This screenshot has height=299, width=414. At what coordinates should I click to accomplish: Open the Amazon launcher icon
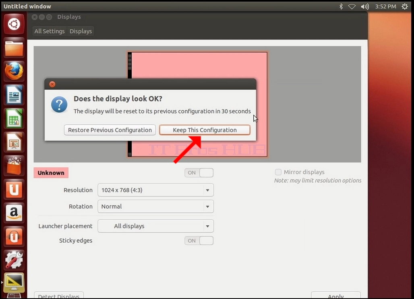tap(14, 213)
